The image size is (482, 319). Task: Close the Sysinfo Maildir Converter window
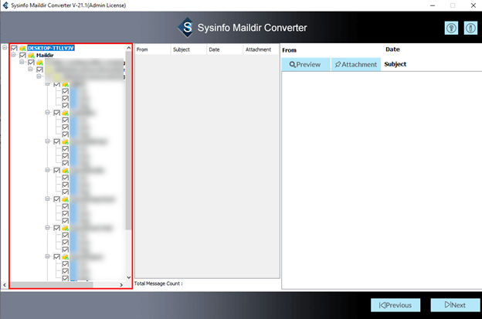point(474,5)
